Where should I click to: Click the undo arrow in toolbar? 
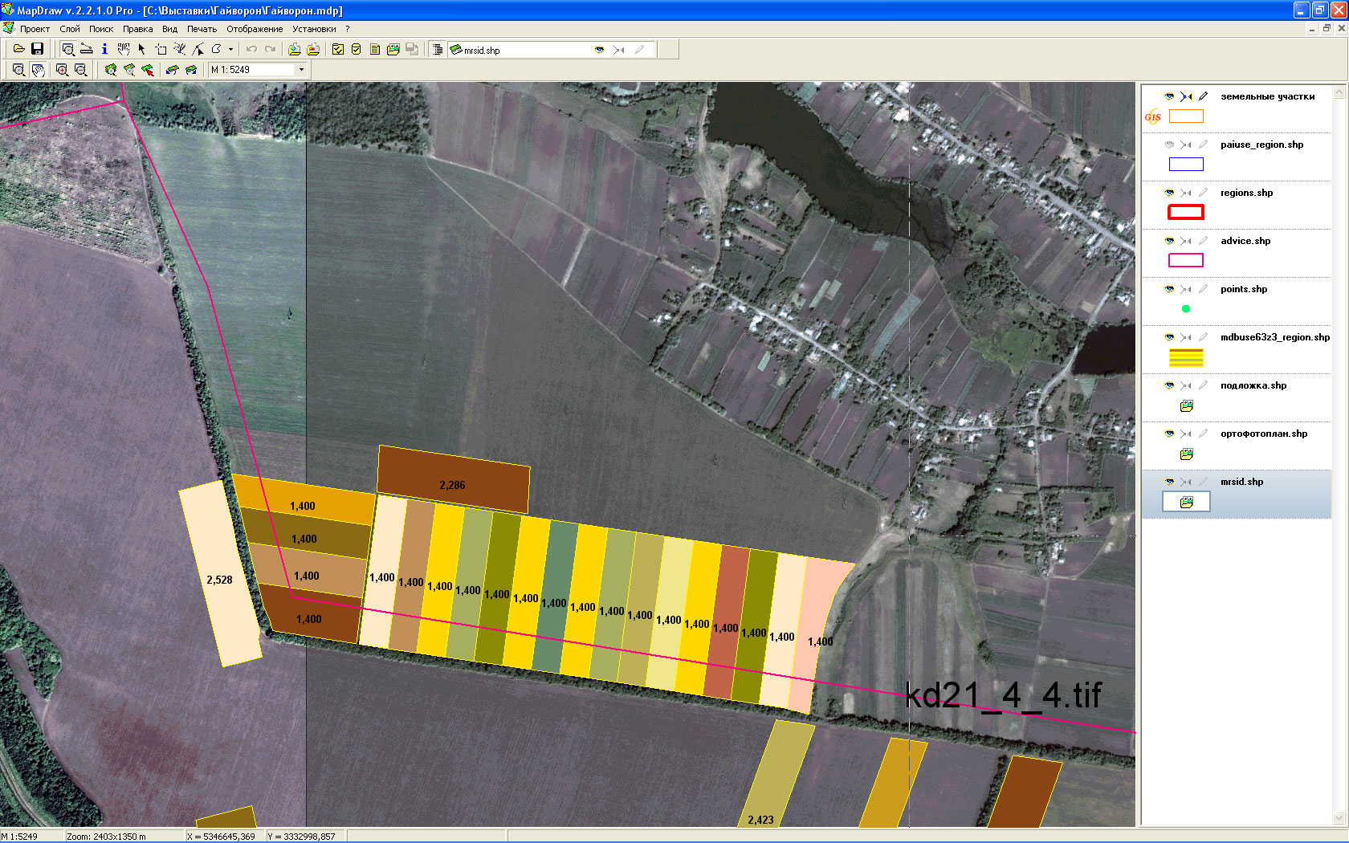pos(251,50)
